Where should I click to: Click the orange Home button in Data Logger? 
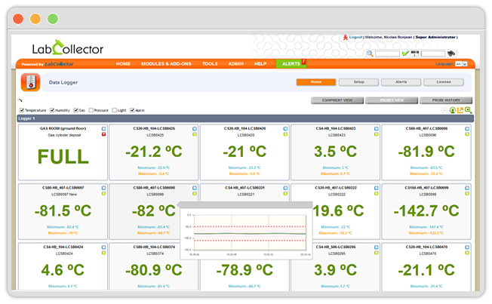pos(316,82)
